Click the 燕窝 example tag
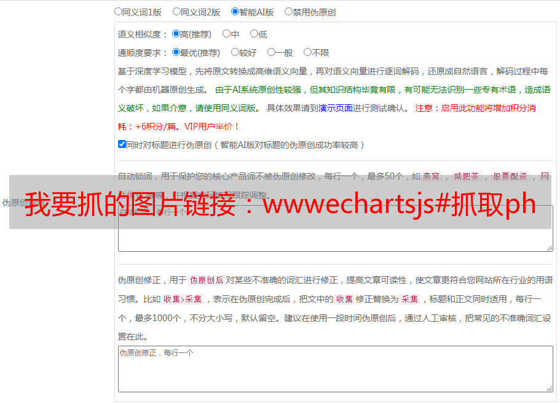The width and height of the screenshot is (560, 404). click(431, 176)
